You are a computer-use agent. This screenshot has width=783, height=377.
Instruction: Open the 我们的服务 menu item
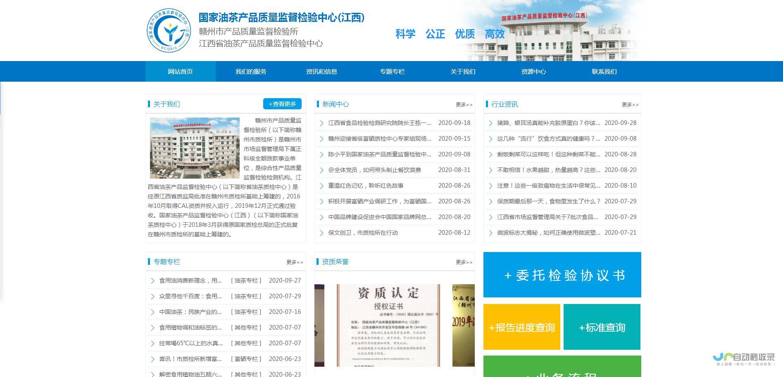[251, 71]
